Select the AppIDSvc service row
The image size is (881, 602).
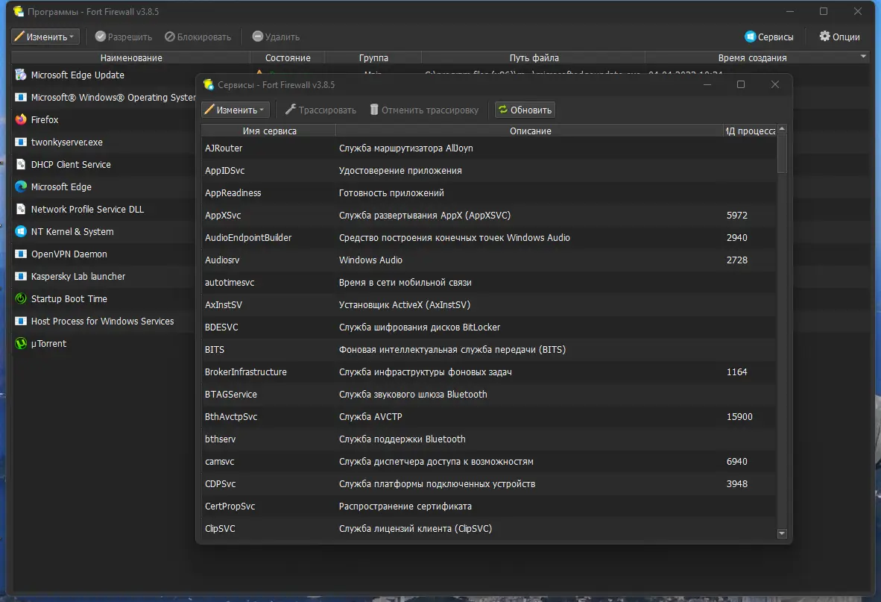pyautogui.click(x=489, y=170)
